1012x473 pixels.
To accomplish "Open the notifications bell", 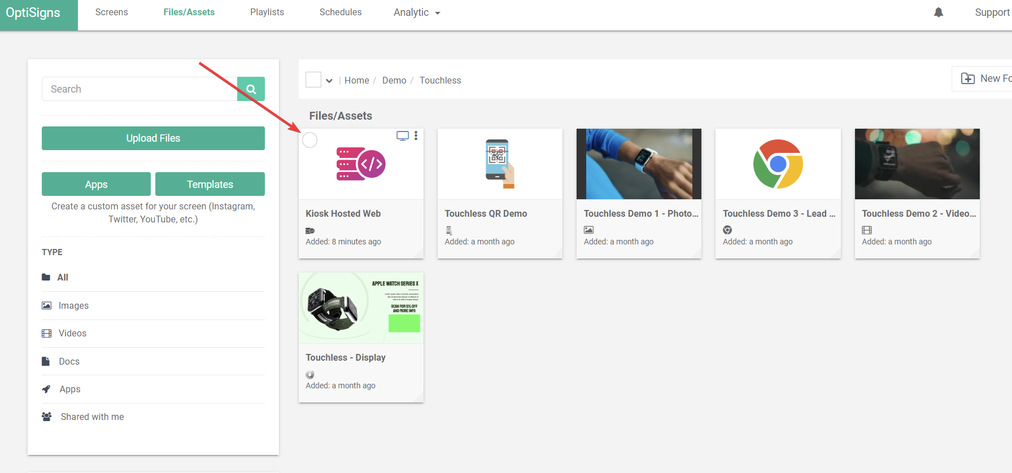I will coord(938,12).
